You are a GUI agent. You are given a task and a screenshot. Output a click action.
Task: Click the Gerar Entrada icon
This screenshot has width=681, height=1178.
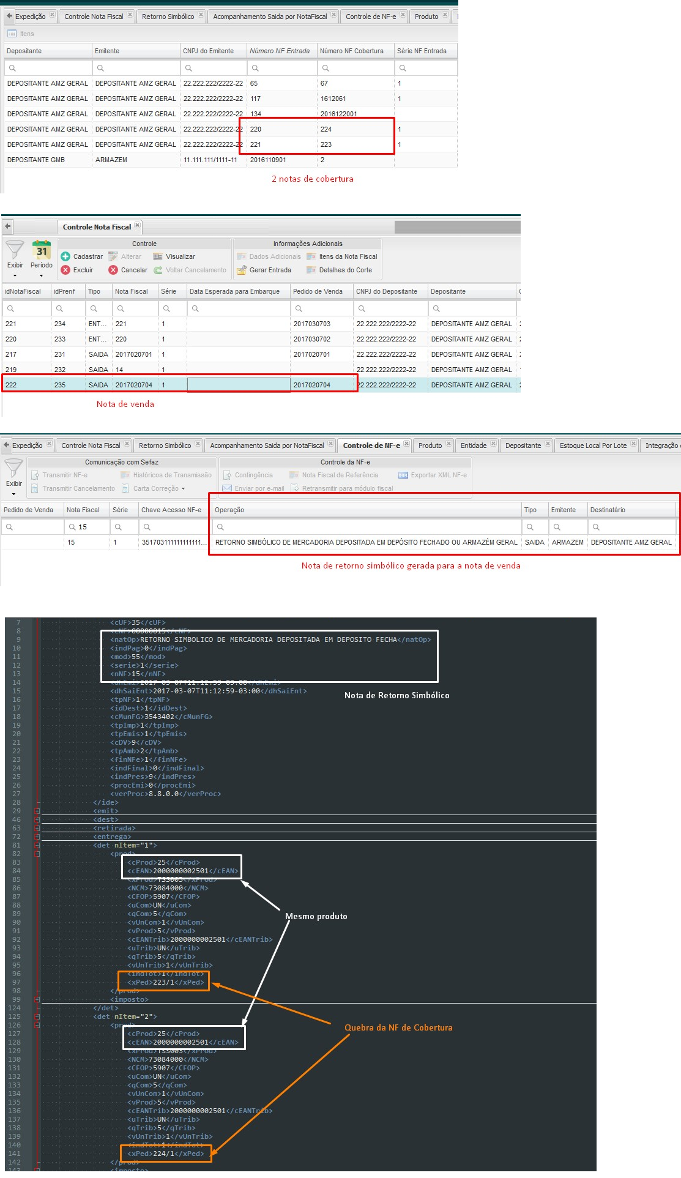pyautogui.click(x=242, y=270)
